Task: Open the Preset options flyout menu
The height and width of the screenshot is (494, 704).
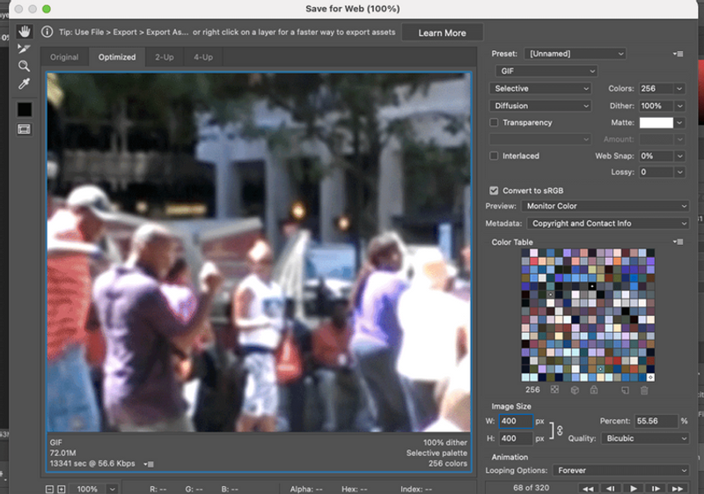Action: click(678, 54)
